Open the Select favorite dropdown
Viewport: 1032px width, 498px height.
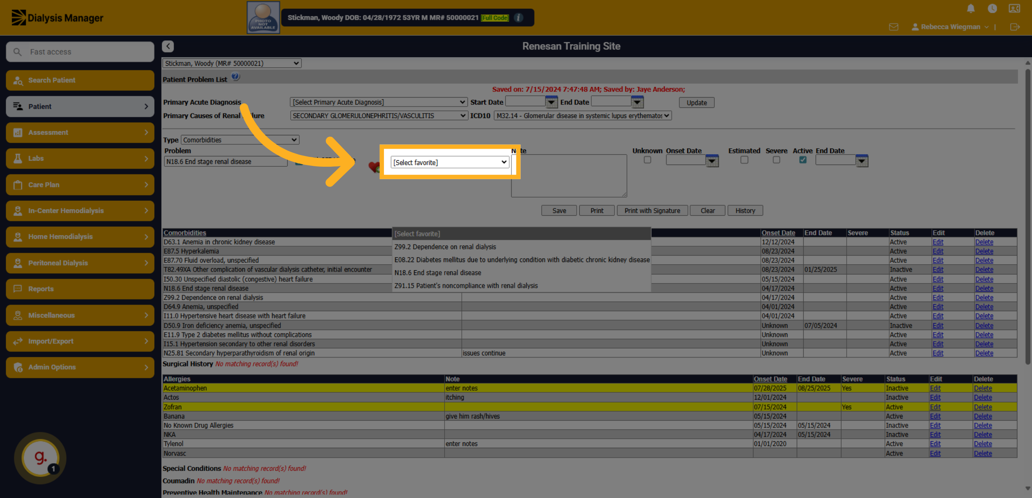[450, 162]
